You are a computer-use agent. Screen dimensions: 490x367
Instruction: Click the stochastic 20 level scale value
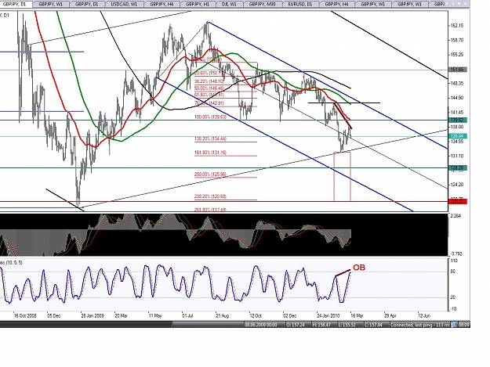coord(453,297)
